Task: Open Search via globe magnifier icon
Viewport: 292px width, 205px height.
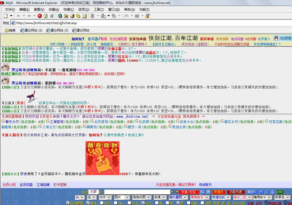Action: point(60,16)
